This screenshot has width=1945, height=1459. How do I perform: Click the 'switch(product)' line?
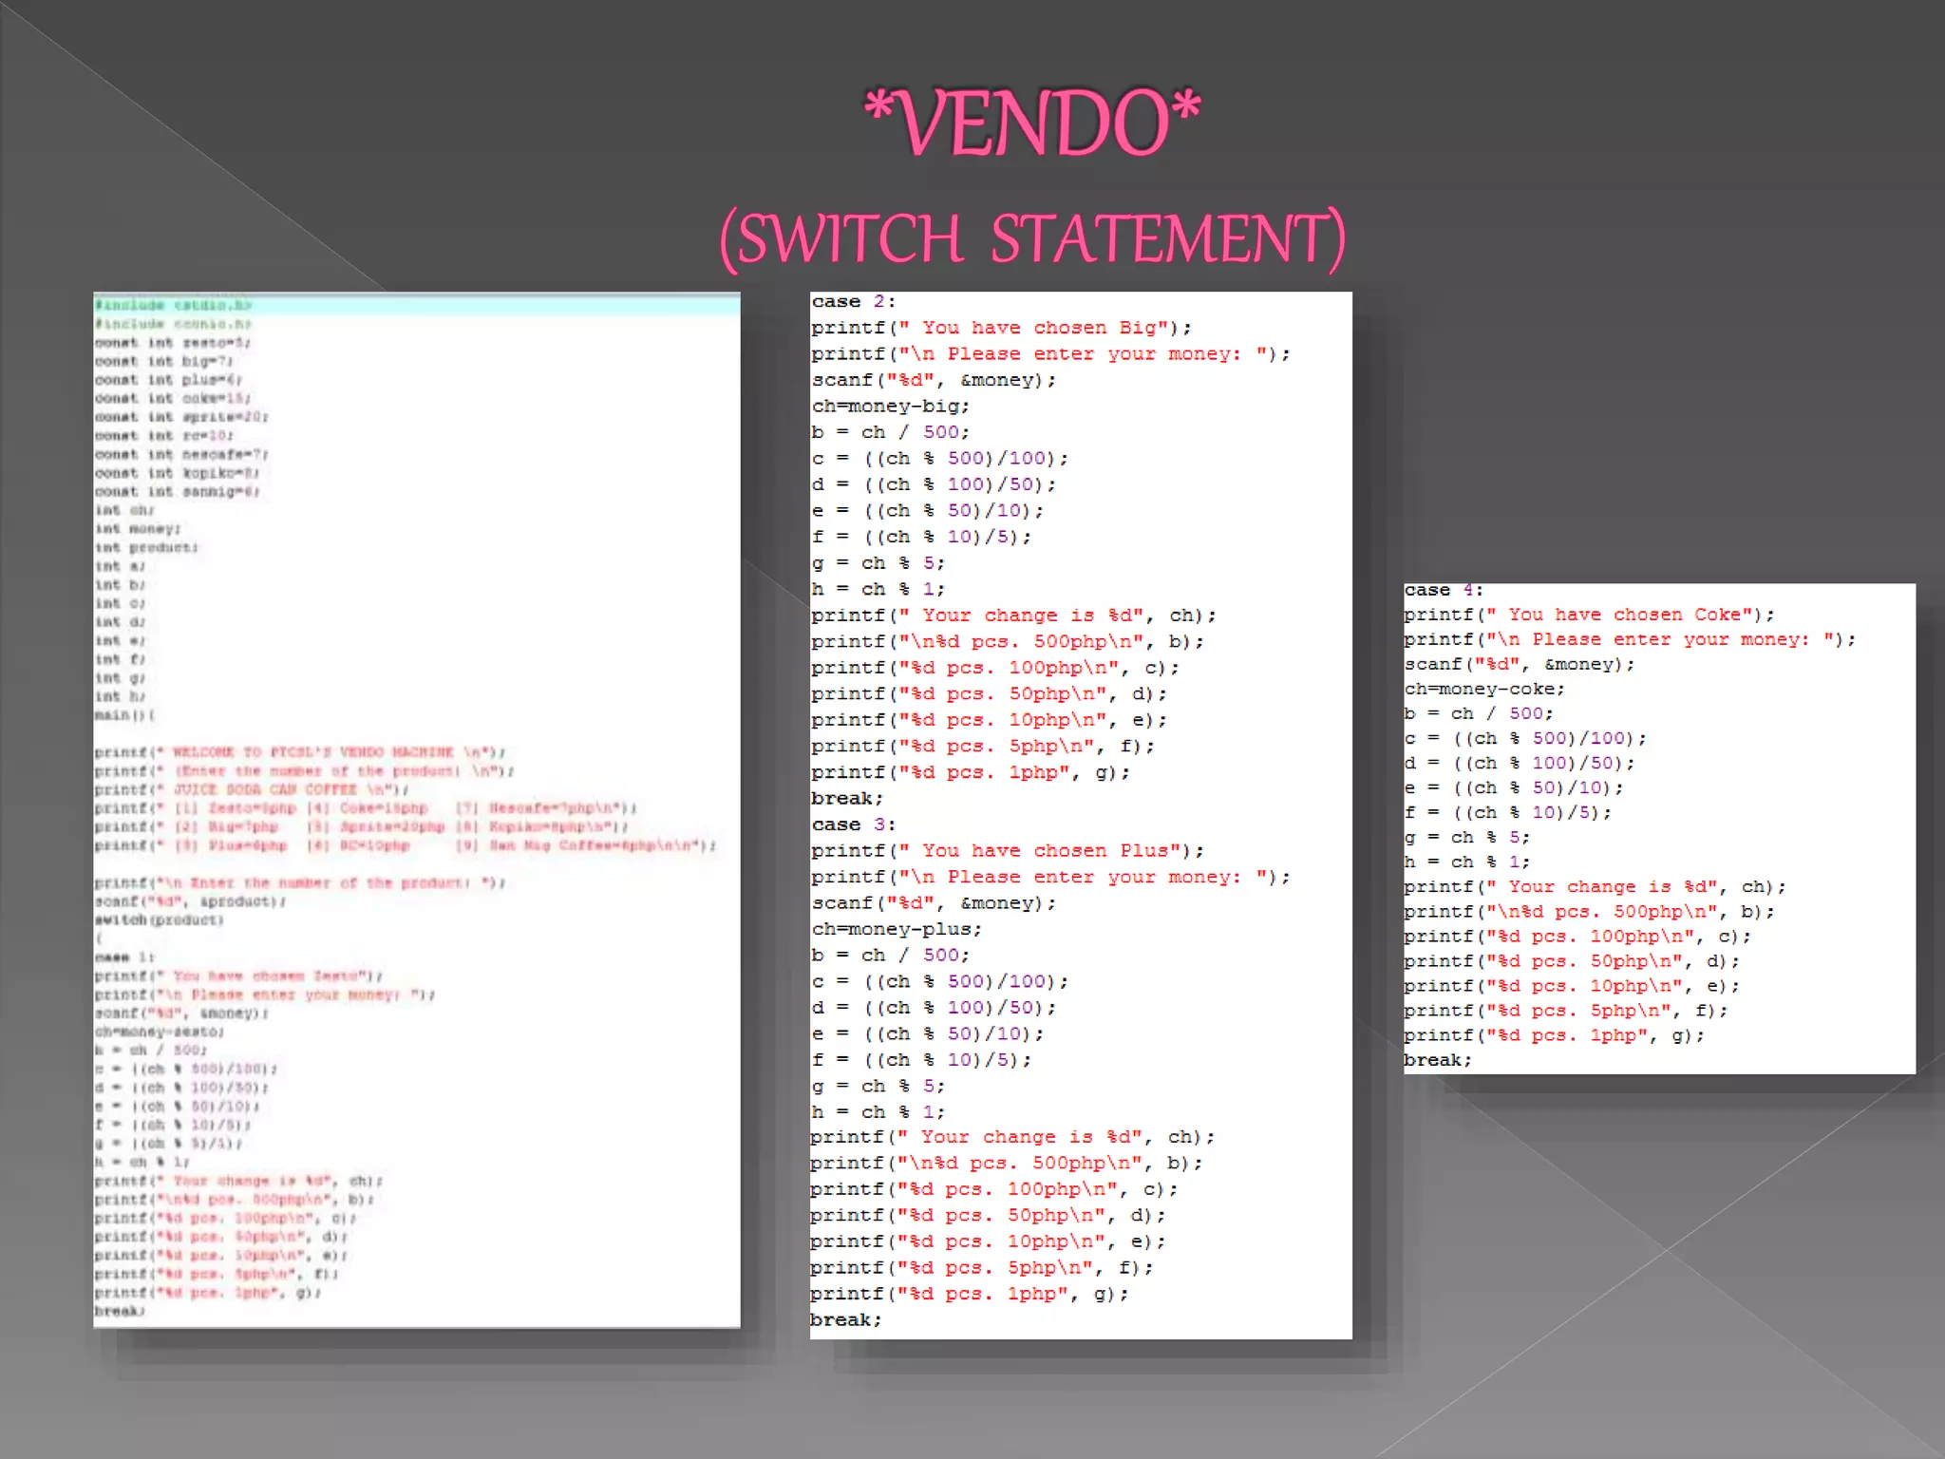160,920
